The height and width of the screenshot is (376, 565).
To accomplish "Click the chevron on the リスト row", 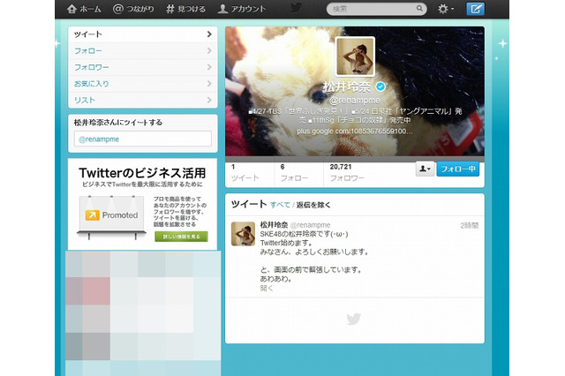I will pyautogui.click(x=209, y=100).
